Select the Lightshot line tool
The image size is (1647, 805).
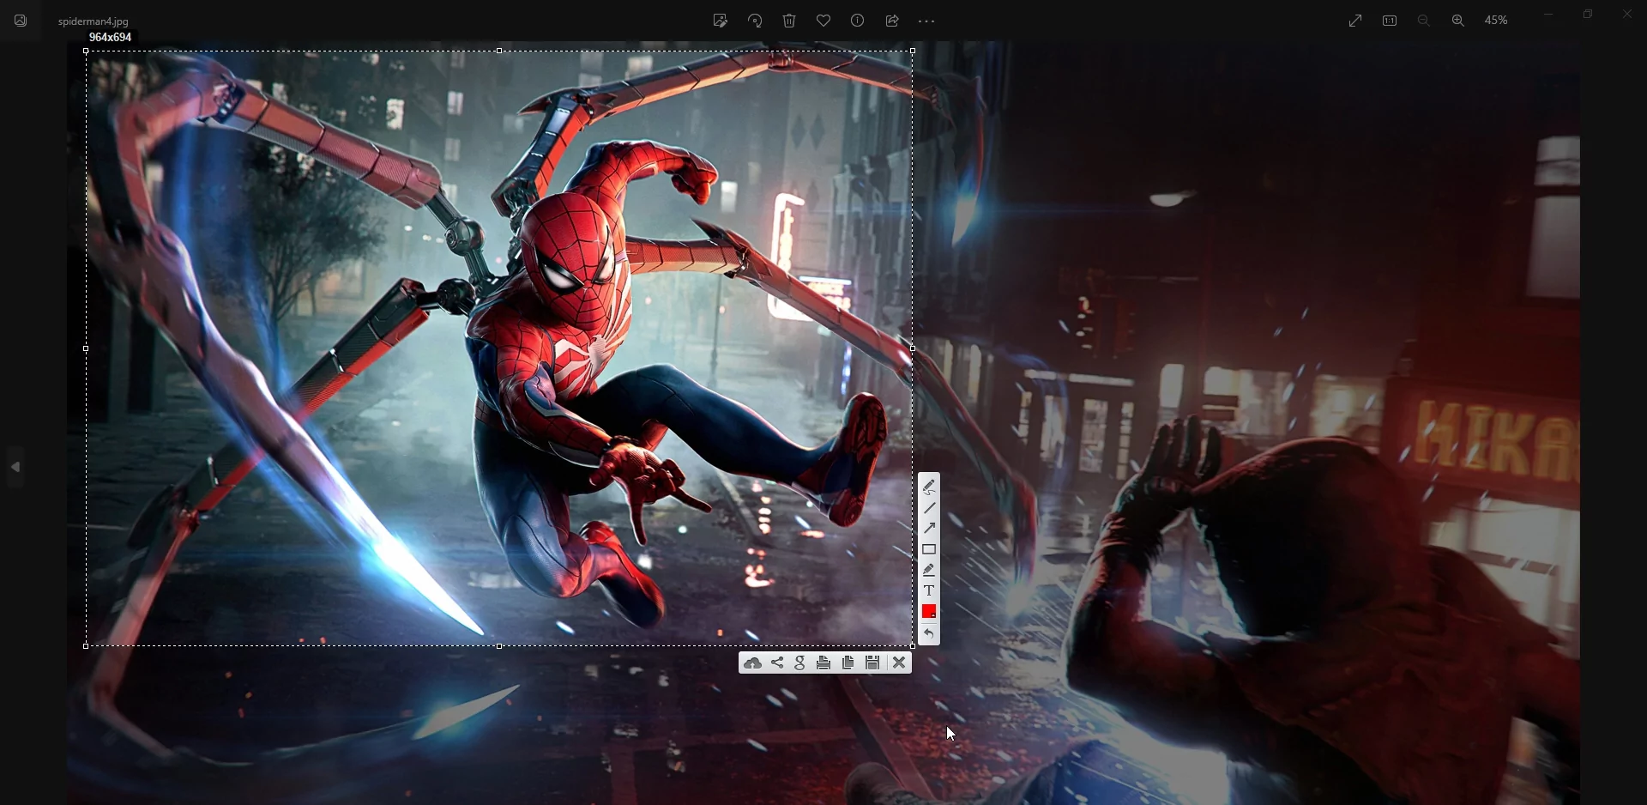[x=929, y=508]
